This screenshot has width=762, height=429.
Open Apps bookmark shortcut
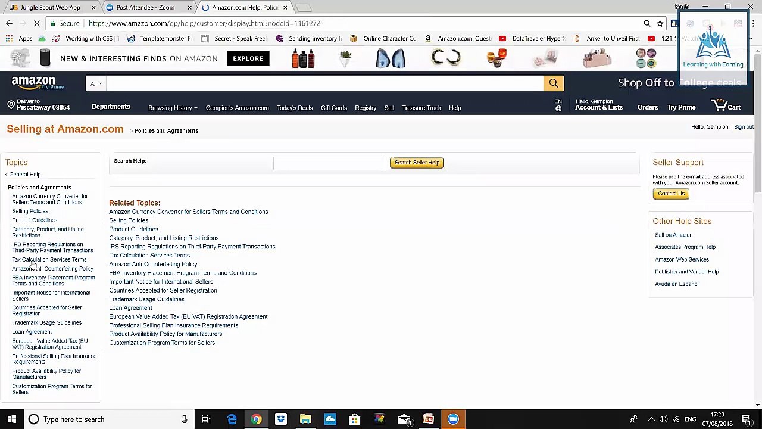pyautogui.click(x=19, y=38)
